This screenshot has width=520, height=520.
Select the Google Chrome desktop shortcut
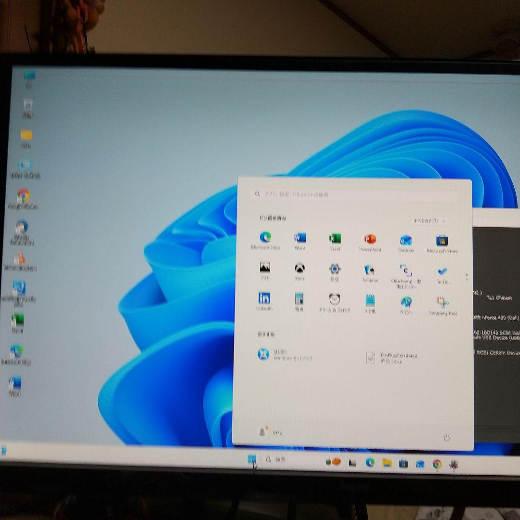click(x=23, y=199)
